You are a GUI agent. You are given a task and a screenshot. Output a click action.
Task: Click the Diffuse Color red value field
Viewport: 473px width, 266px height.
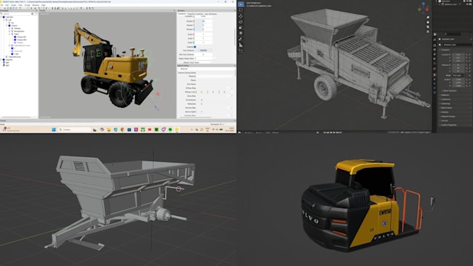point(202,92)
